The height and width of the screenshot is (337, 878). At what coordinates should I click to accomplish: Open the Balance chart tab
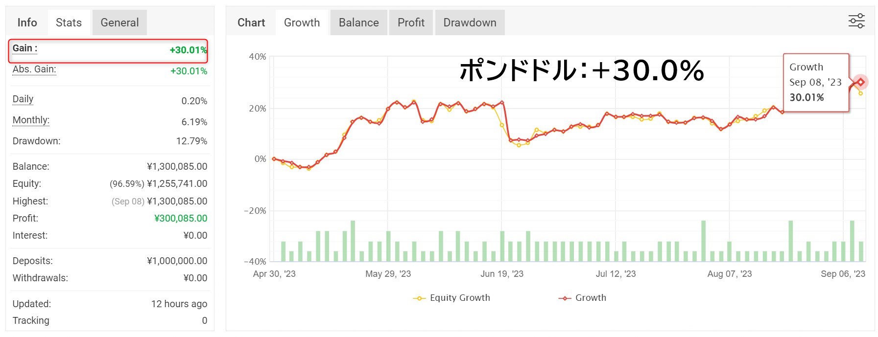click(x=359, y=22)
